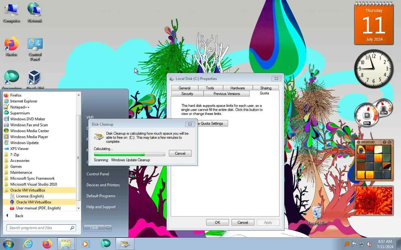Image resolution: width=401 pixels, height=250 pixels.
Task: Open Recycle Bin on the desktop
Action: (317, 215)
